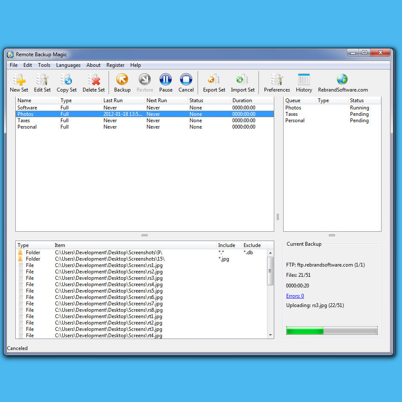
Task: Click the file list scroll-down arrow
Action: coord(270,335)
